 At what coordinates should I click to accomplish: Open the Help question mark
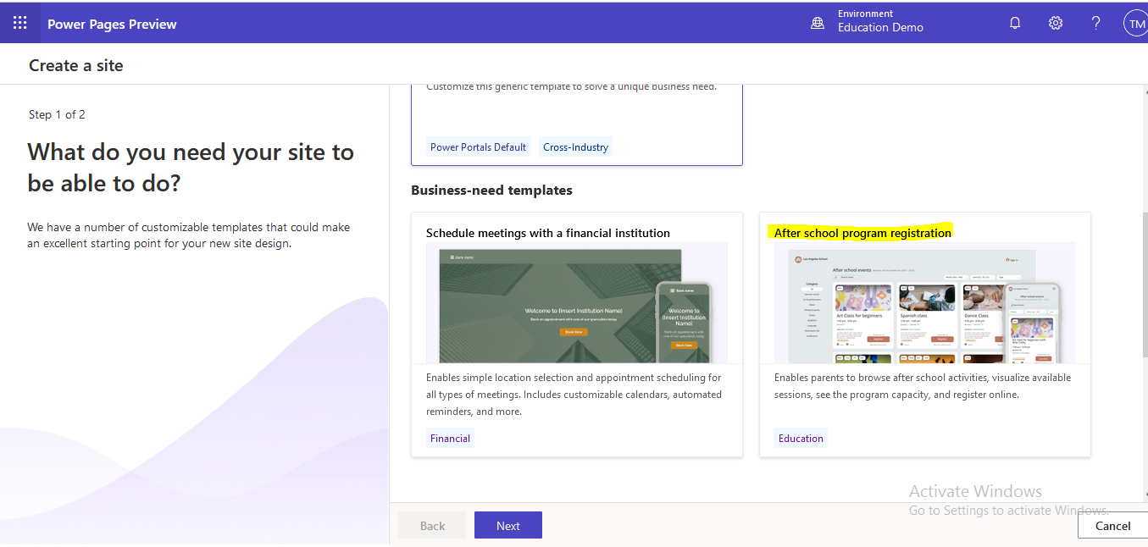[x=1095, y=22]
